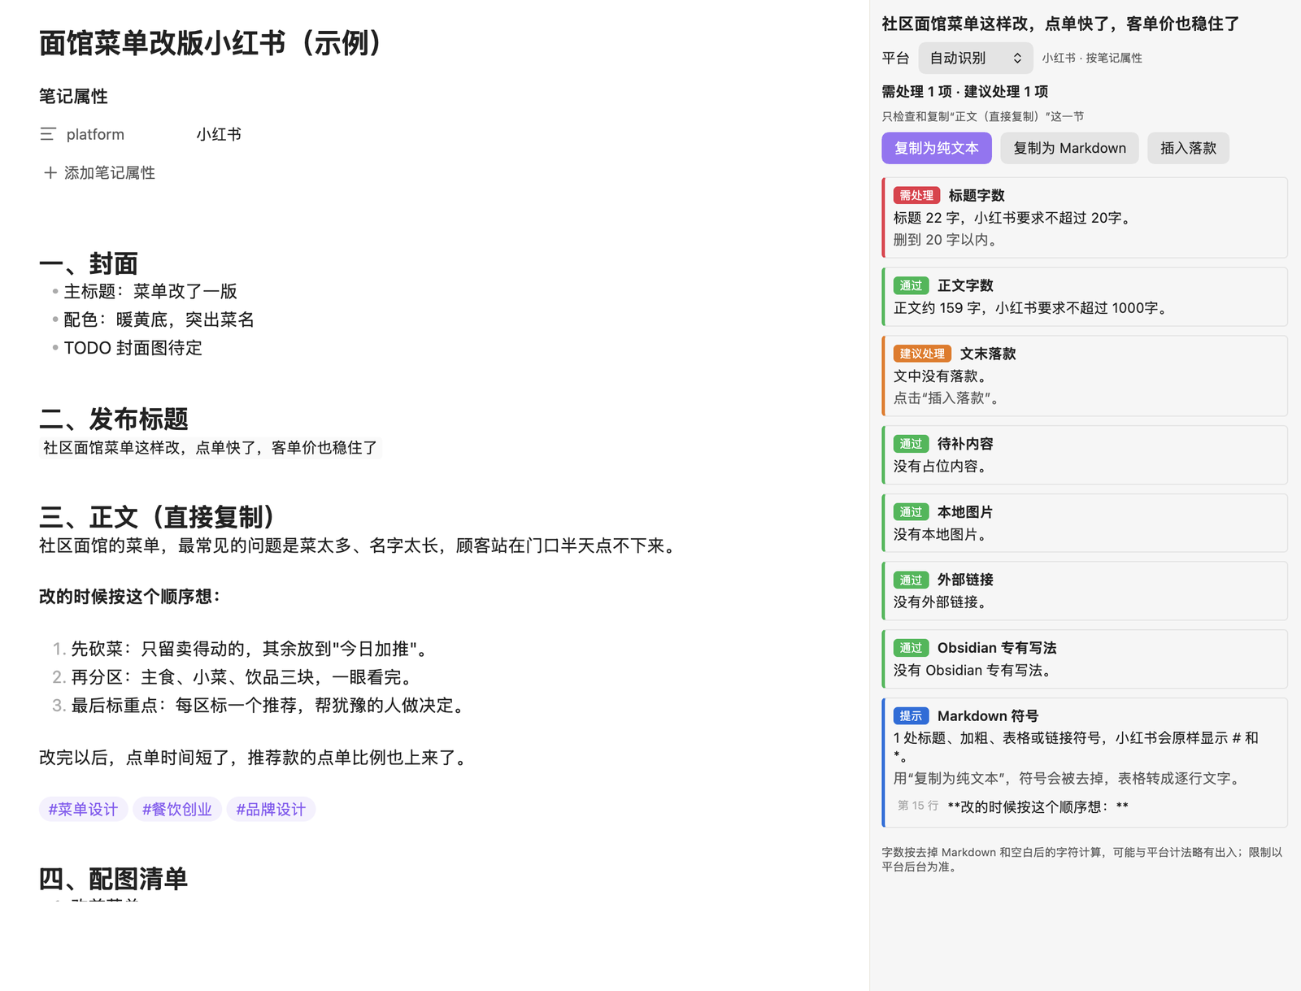This screenshot has height=991, width=1301.
Task: Click the inline code publish title text
Action: pos(210,448)
